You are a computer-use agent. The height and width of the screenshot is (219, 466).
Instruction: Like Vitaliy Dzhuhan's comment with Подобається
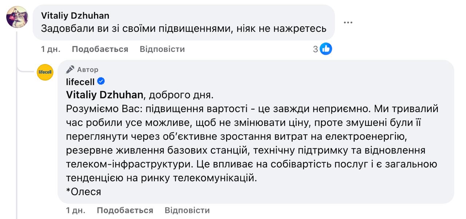click(100, 49)
